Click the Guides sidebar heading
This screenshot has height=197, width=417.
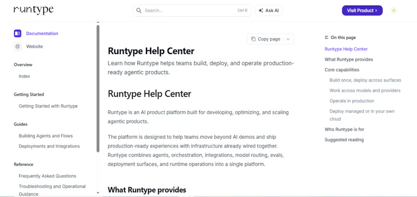click(20, 124)
